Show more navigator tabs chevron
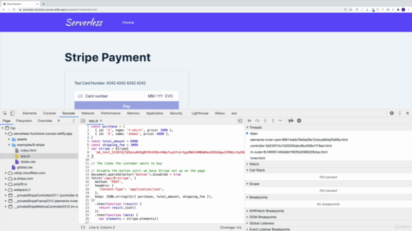Image resolution: width=412 pixels, height=231 pixels. (x=59, y=121)
